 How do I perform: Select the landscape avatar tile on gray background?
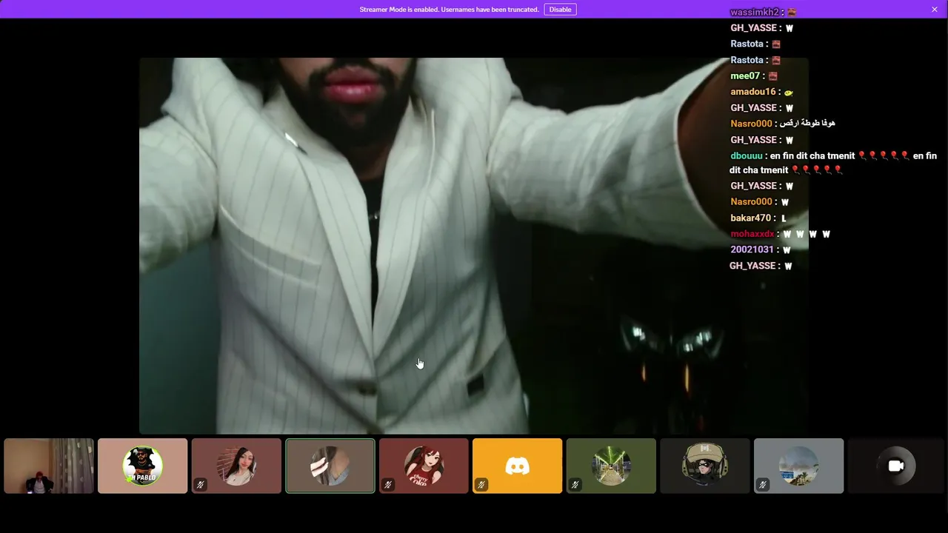tap(798, 466)
